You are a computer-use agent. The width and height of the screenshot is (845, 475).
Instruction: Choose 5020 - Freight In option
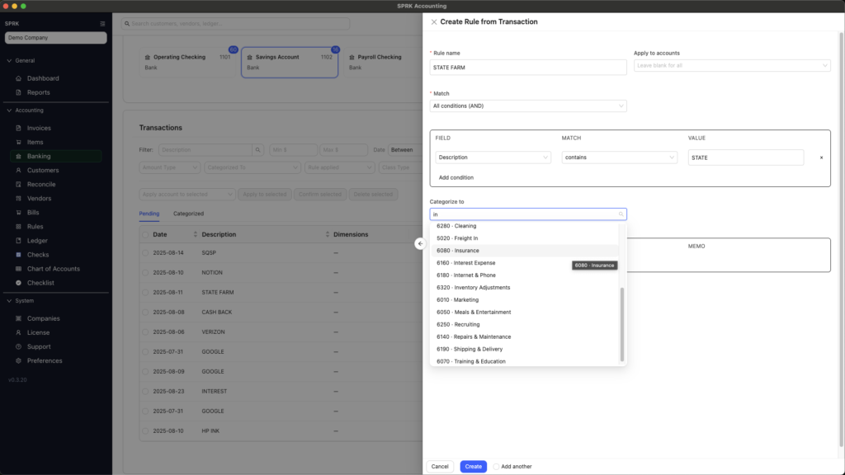point(525,238)
